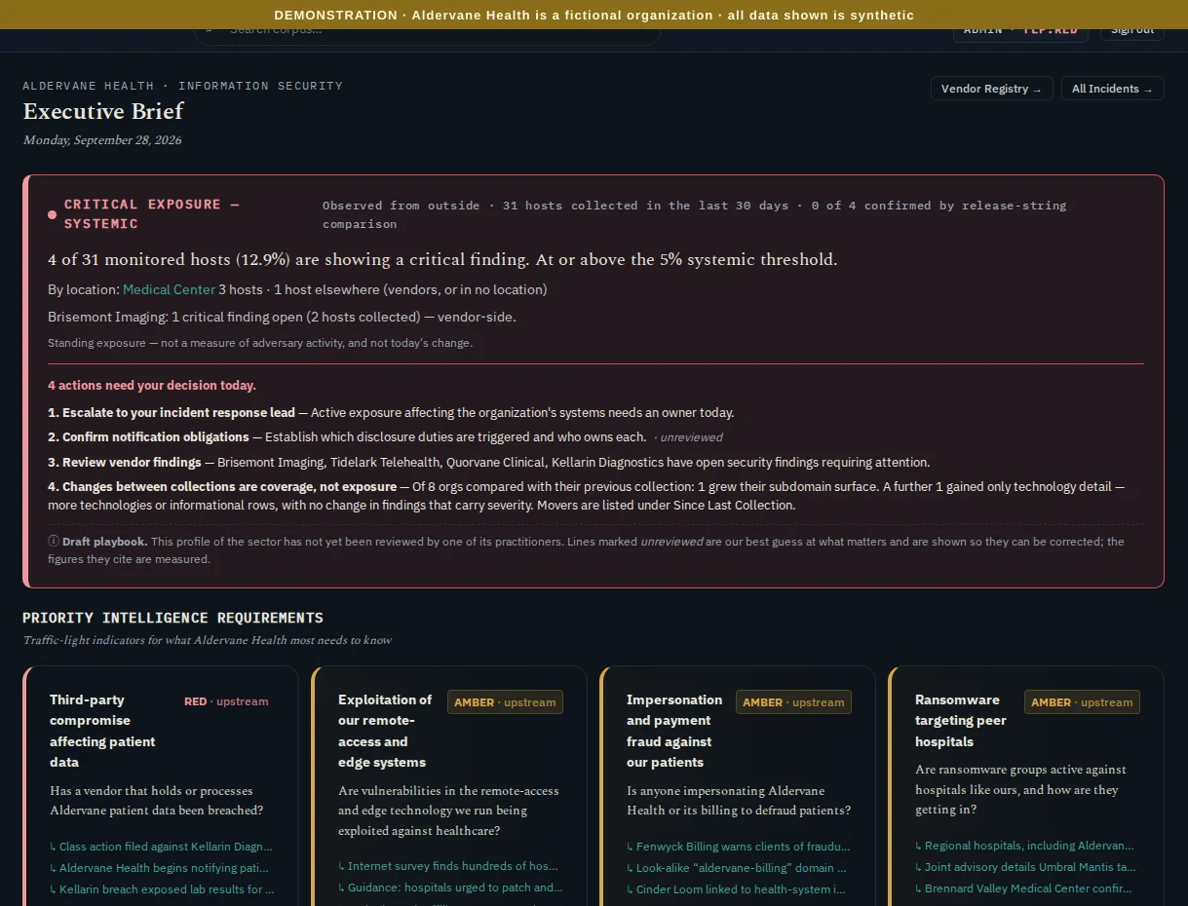The image size is (1188, 906).
Task: Click the Brisemont Imaging critical finding line
Action: (x=282, y=318)
